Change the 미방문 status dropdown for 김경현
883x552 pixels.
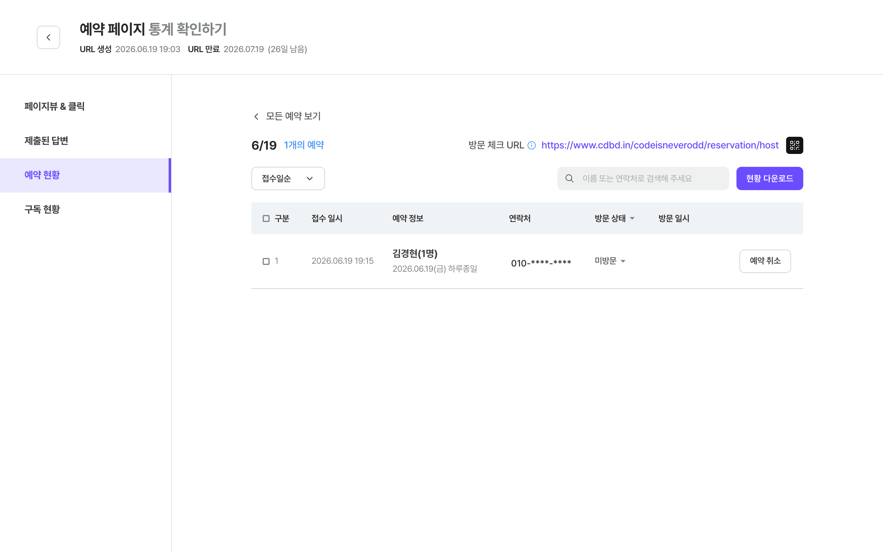(x=610, y=261)
